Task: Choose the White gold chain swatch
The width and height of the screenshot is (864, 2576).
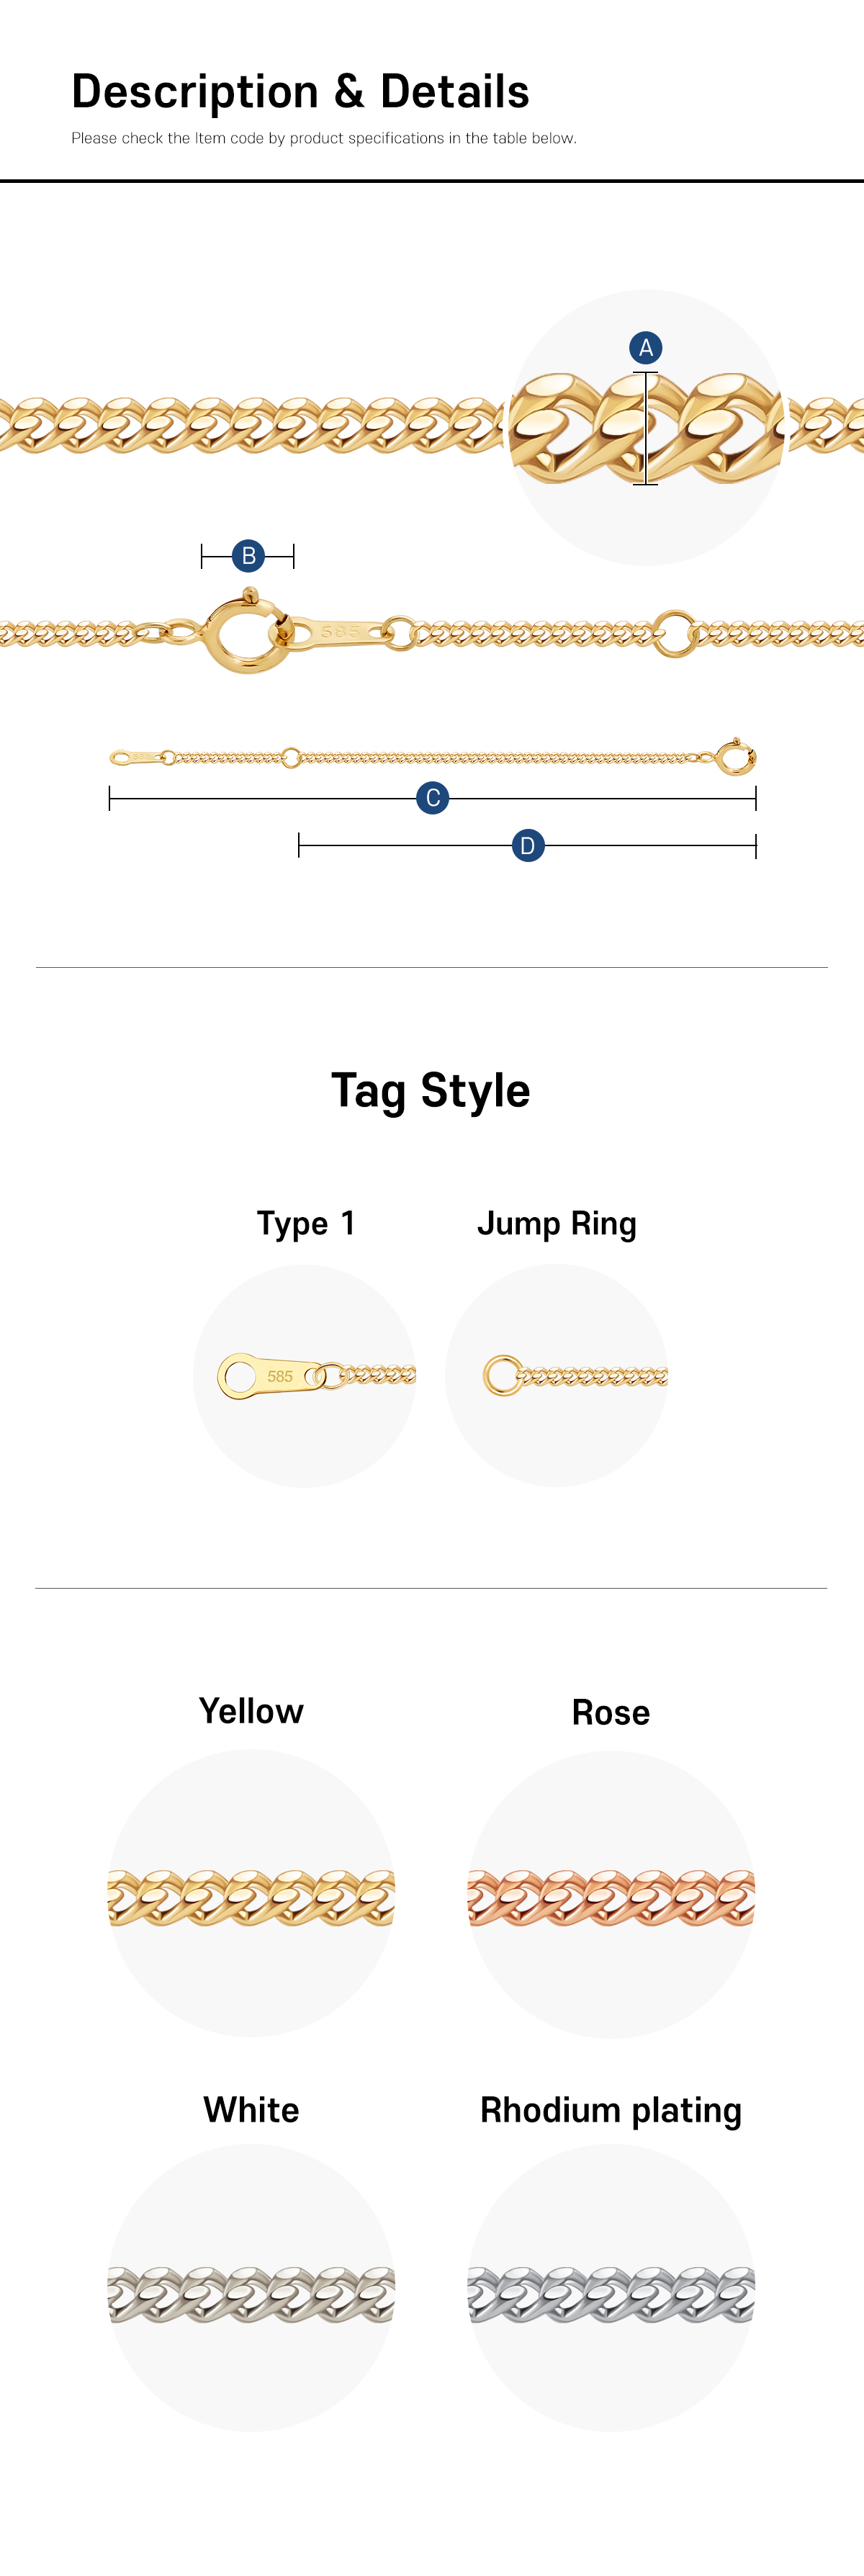Action: 251,2288
